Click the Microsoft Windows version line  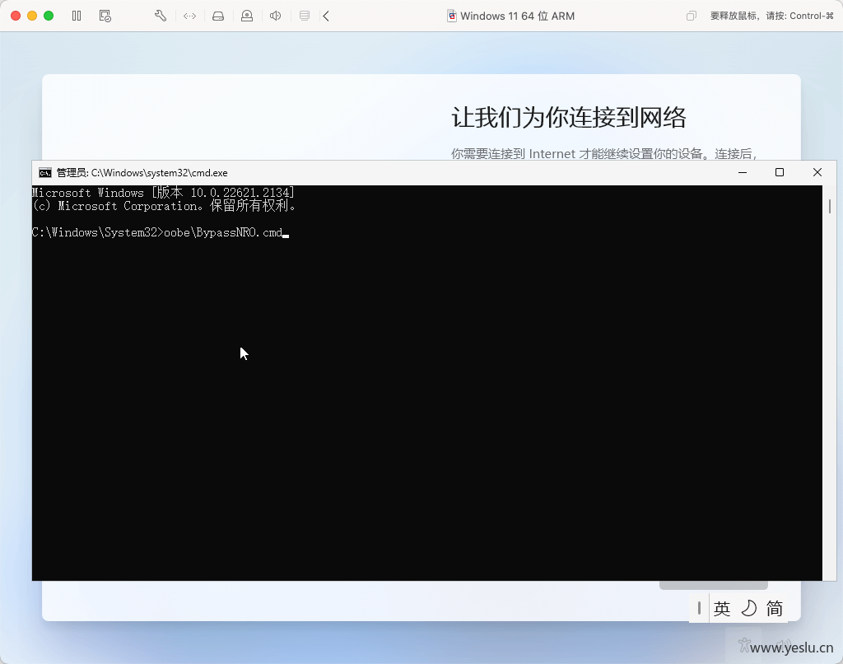click(164, 193)
